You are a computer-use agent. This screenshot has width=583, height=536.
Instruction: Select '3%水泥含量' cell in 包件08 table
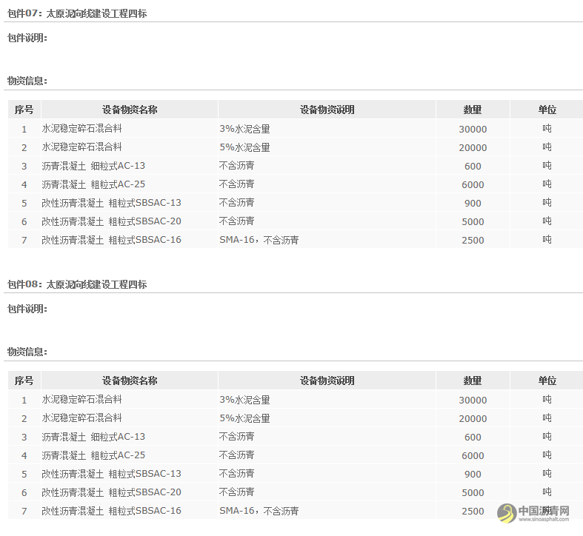pyautogui.click(x=244, y=400)
